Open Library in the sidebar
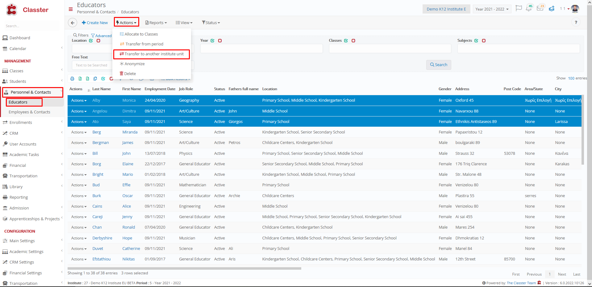Screen dimensions: 592x287 [16, 187]
